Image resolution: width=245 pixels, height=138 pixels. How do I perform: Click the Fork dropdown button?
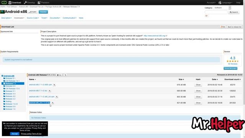pyautogui.click(x=33, y=12)
